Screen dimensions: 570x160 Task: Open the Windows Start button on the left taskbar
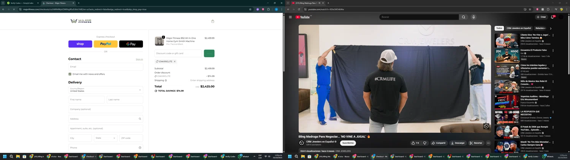click(x=5, y=156)
